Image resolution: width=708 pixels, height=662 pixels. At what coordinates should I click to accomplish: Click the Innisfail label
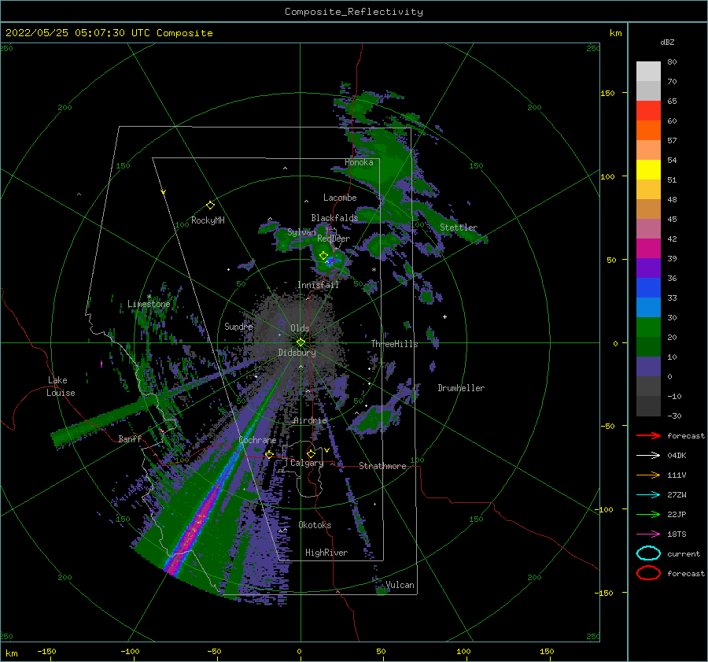click(x=318, y=285)
